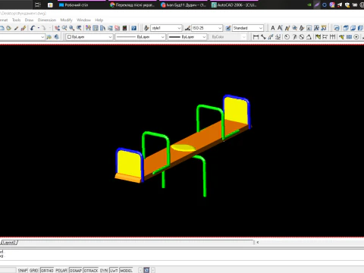The width and height of the screenshot is (364, 273).
Task: Click the Diameter Dimension icon
Action: [x=302, y=37]
